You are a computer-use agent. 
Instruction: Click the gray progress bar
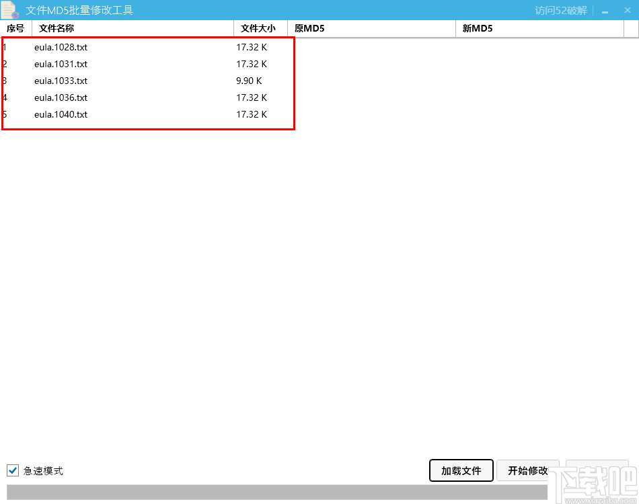pyautogui.click(x=277, y=492)
